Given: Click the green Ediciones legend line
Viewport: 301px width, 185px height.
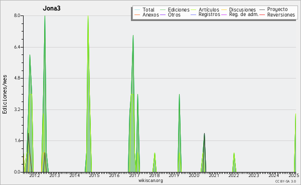Looking at the screenshot, I should tap(163, 9).
